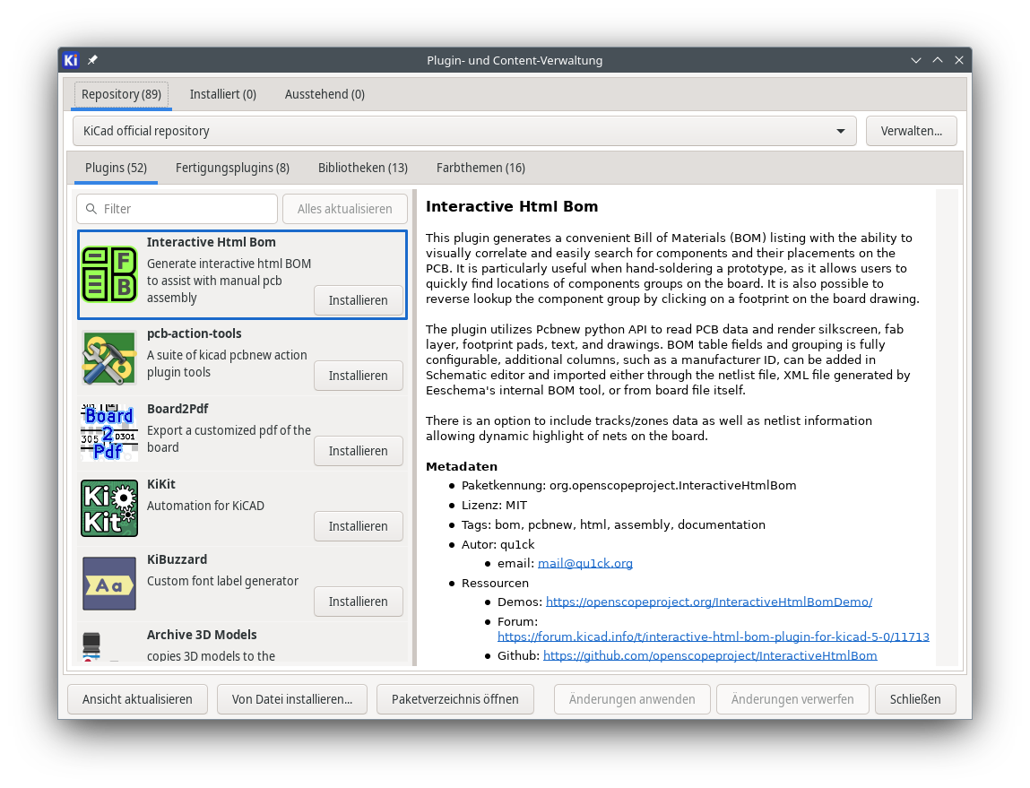
Task: Click the pin icon in the title bar
Action: point(91,60)
